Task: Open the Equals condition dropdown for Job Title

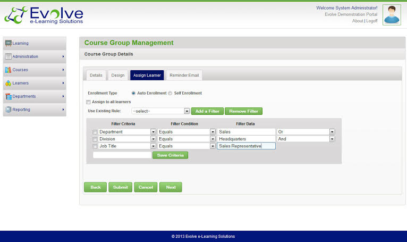Action: pos(186,146)
